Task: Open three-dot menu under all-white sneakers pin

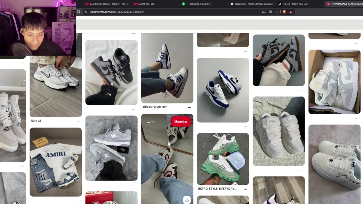Action: (301, 170)
